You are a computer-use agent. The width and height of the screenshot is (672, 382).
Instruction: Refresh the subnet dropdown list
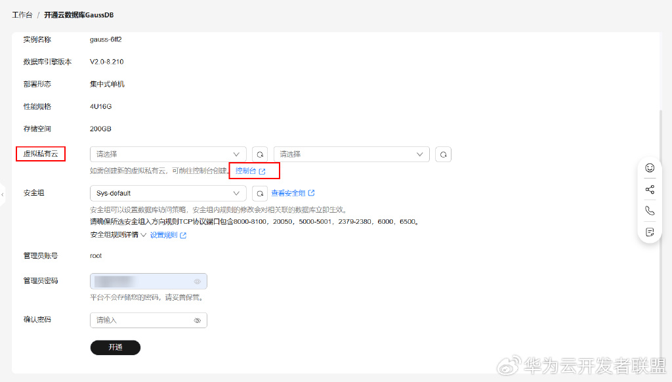[443, 154]
